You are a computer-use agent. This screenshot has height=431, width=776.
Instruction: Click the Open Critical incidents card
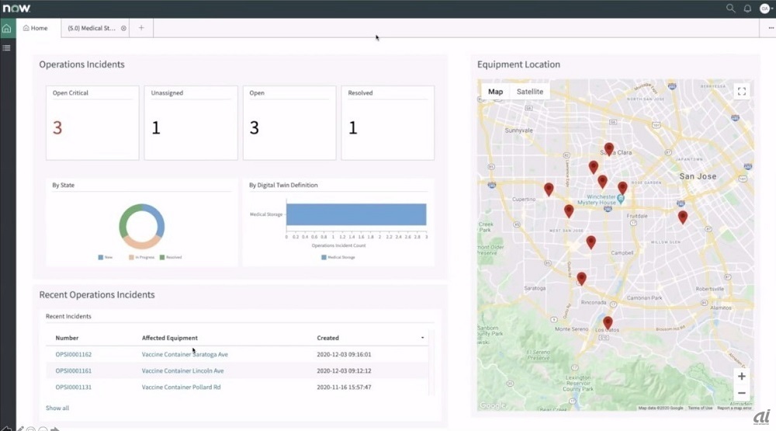(x=92, y=123)
